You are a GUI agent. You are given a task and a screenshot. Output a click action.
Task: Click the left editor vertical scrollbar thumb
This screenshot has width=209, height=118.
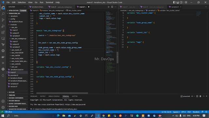[x=118, y=58]
